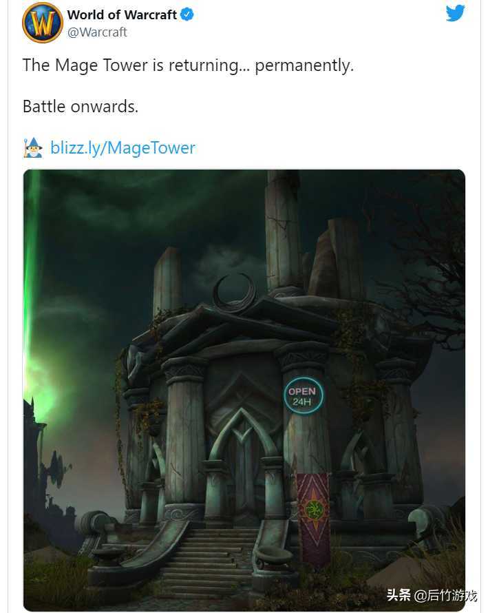Open the @Warcraft handle link
This screenshot has width=488, height=613.
pos(97,32)
